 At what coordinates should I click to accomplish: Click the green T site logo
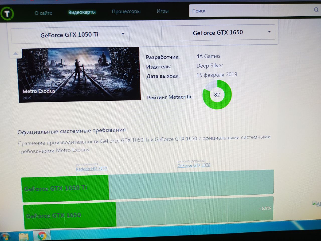(7, 13)
